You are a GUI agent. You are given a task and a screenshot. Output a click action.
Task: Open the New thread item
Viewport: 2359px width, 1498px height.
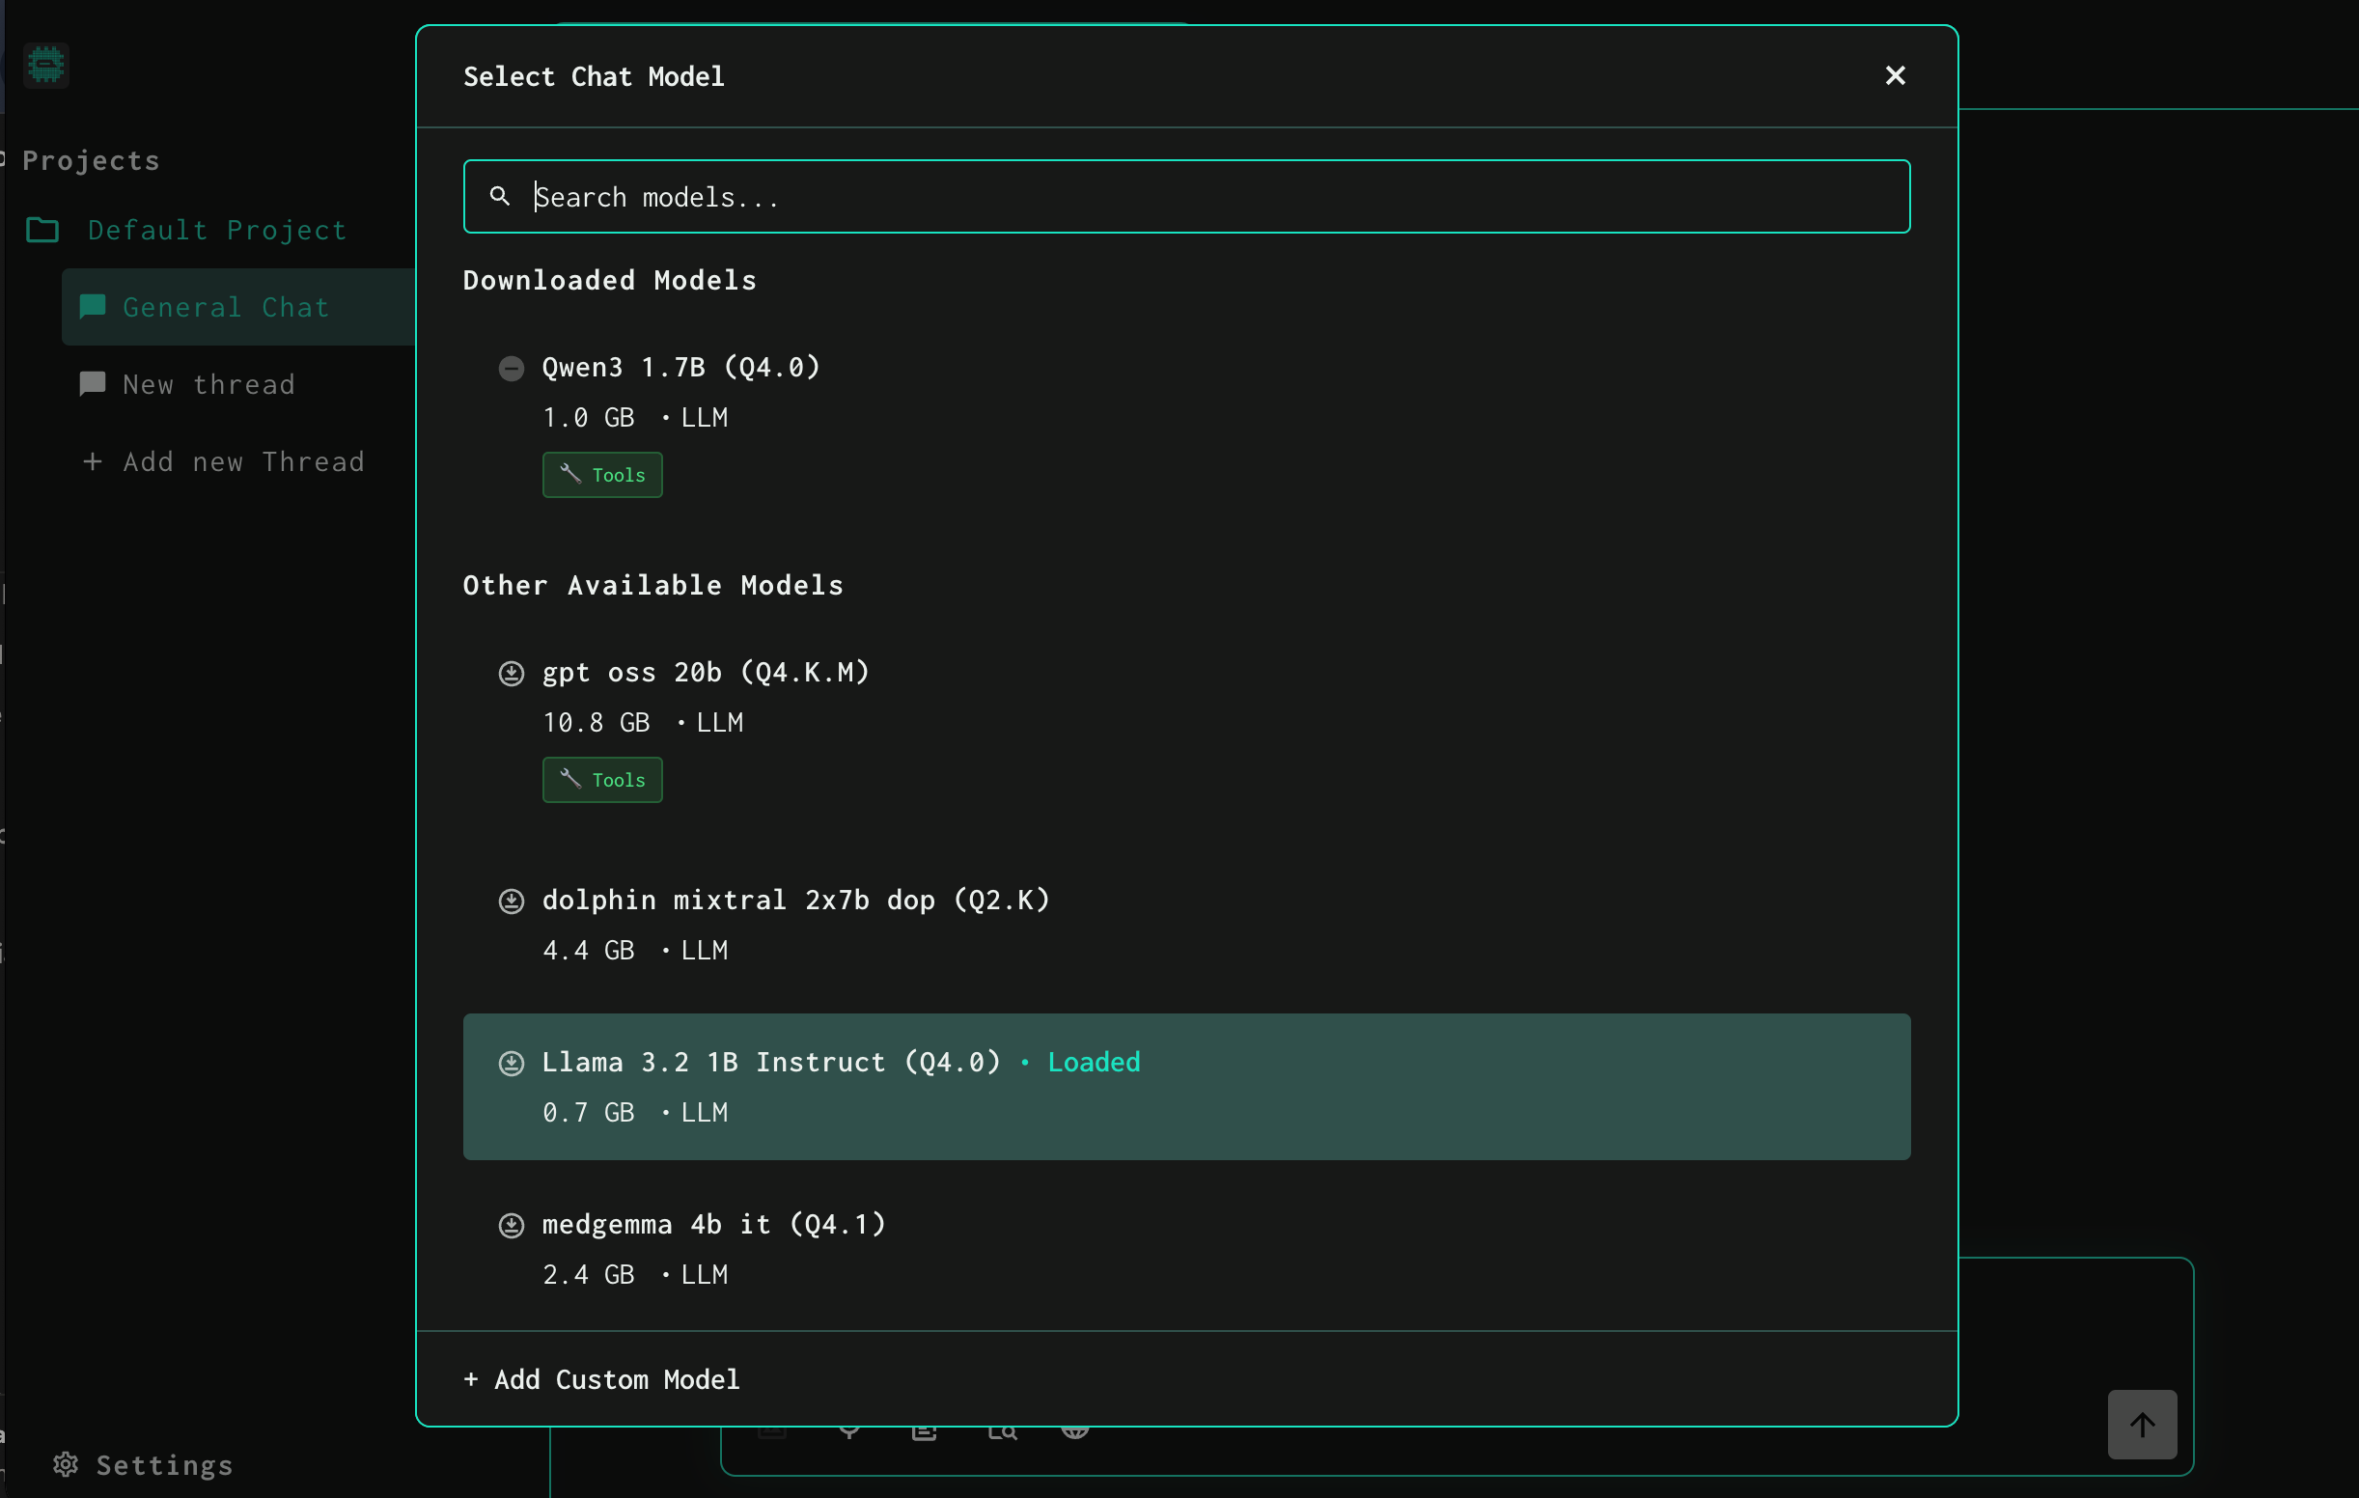click(x=208, y=385)
